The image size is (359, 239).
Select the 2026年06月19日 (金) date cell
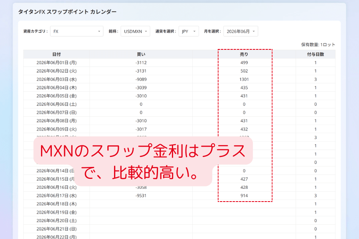click(56, 212)
